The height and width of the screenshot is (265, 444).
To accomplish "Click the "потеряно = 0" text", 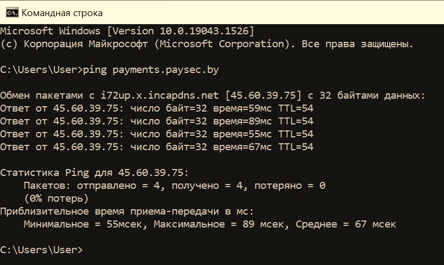I will [x=290, y=186].
